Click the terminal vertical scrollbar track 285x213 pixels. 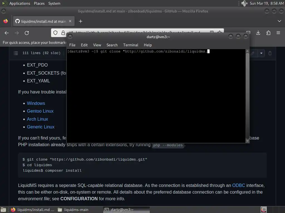coord(247,96)
